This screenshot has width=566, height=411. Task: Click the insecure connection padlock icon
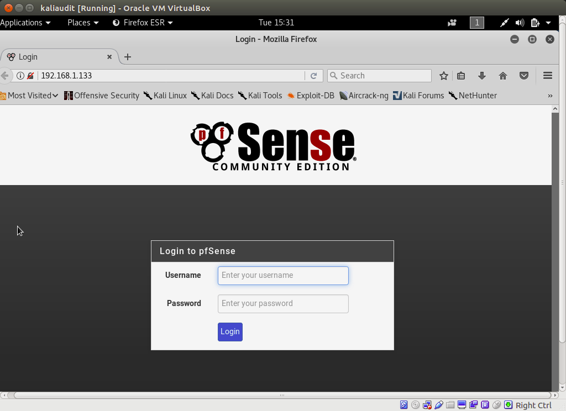31,76
